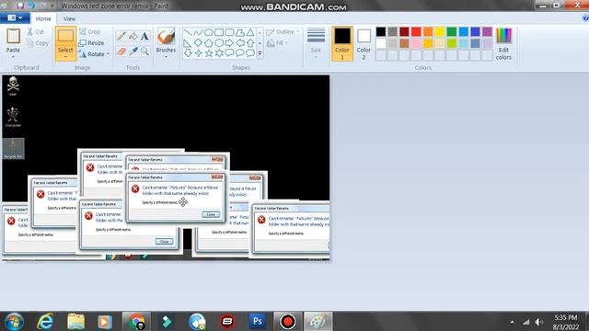Choose the Rounded rectangle shape
This screenshot has width=589, height=331.
229,33
